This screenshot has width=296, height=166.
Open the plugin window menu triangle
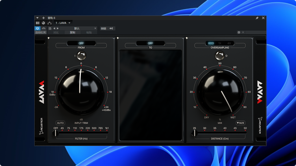pyautogui.click(x=37, y=18)
